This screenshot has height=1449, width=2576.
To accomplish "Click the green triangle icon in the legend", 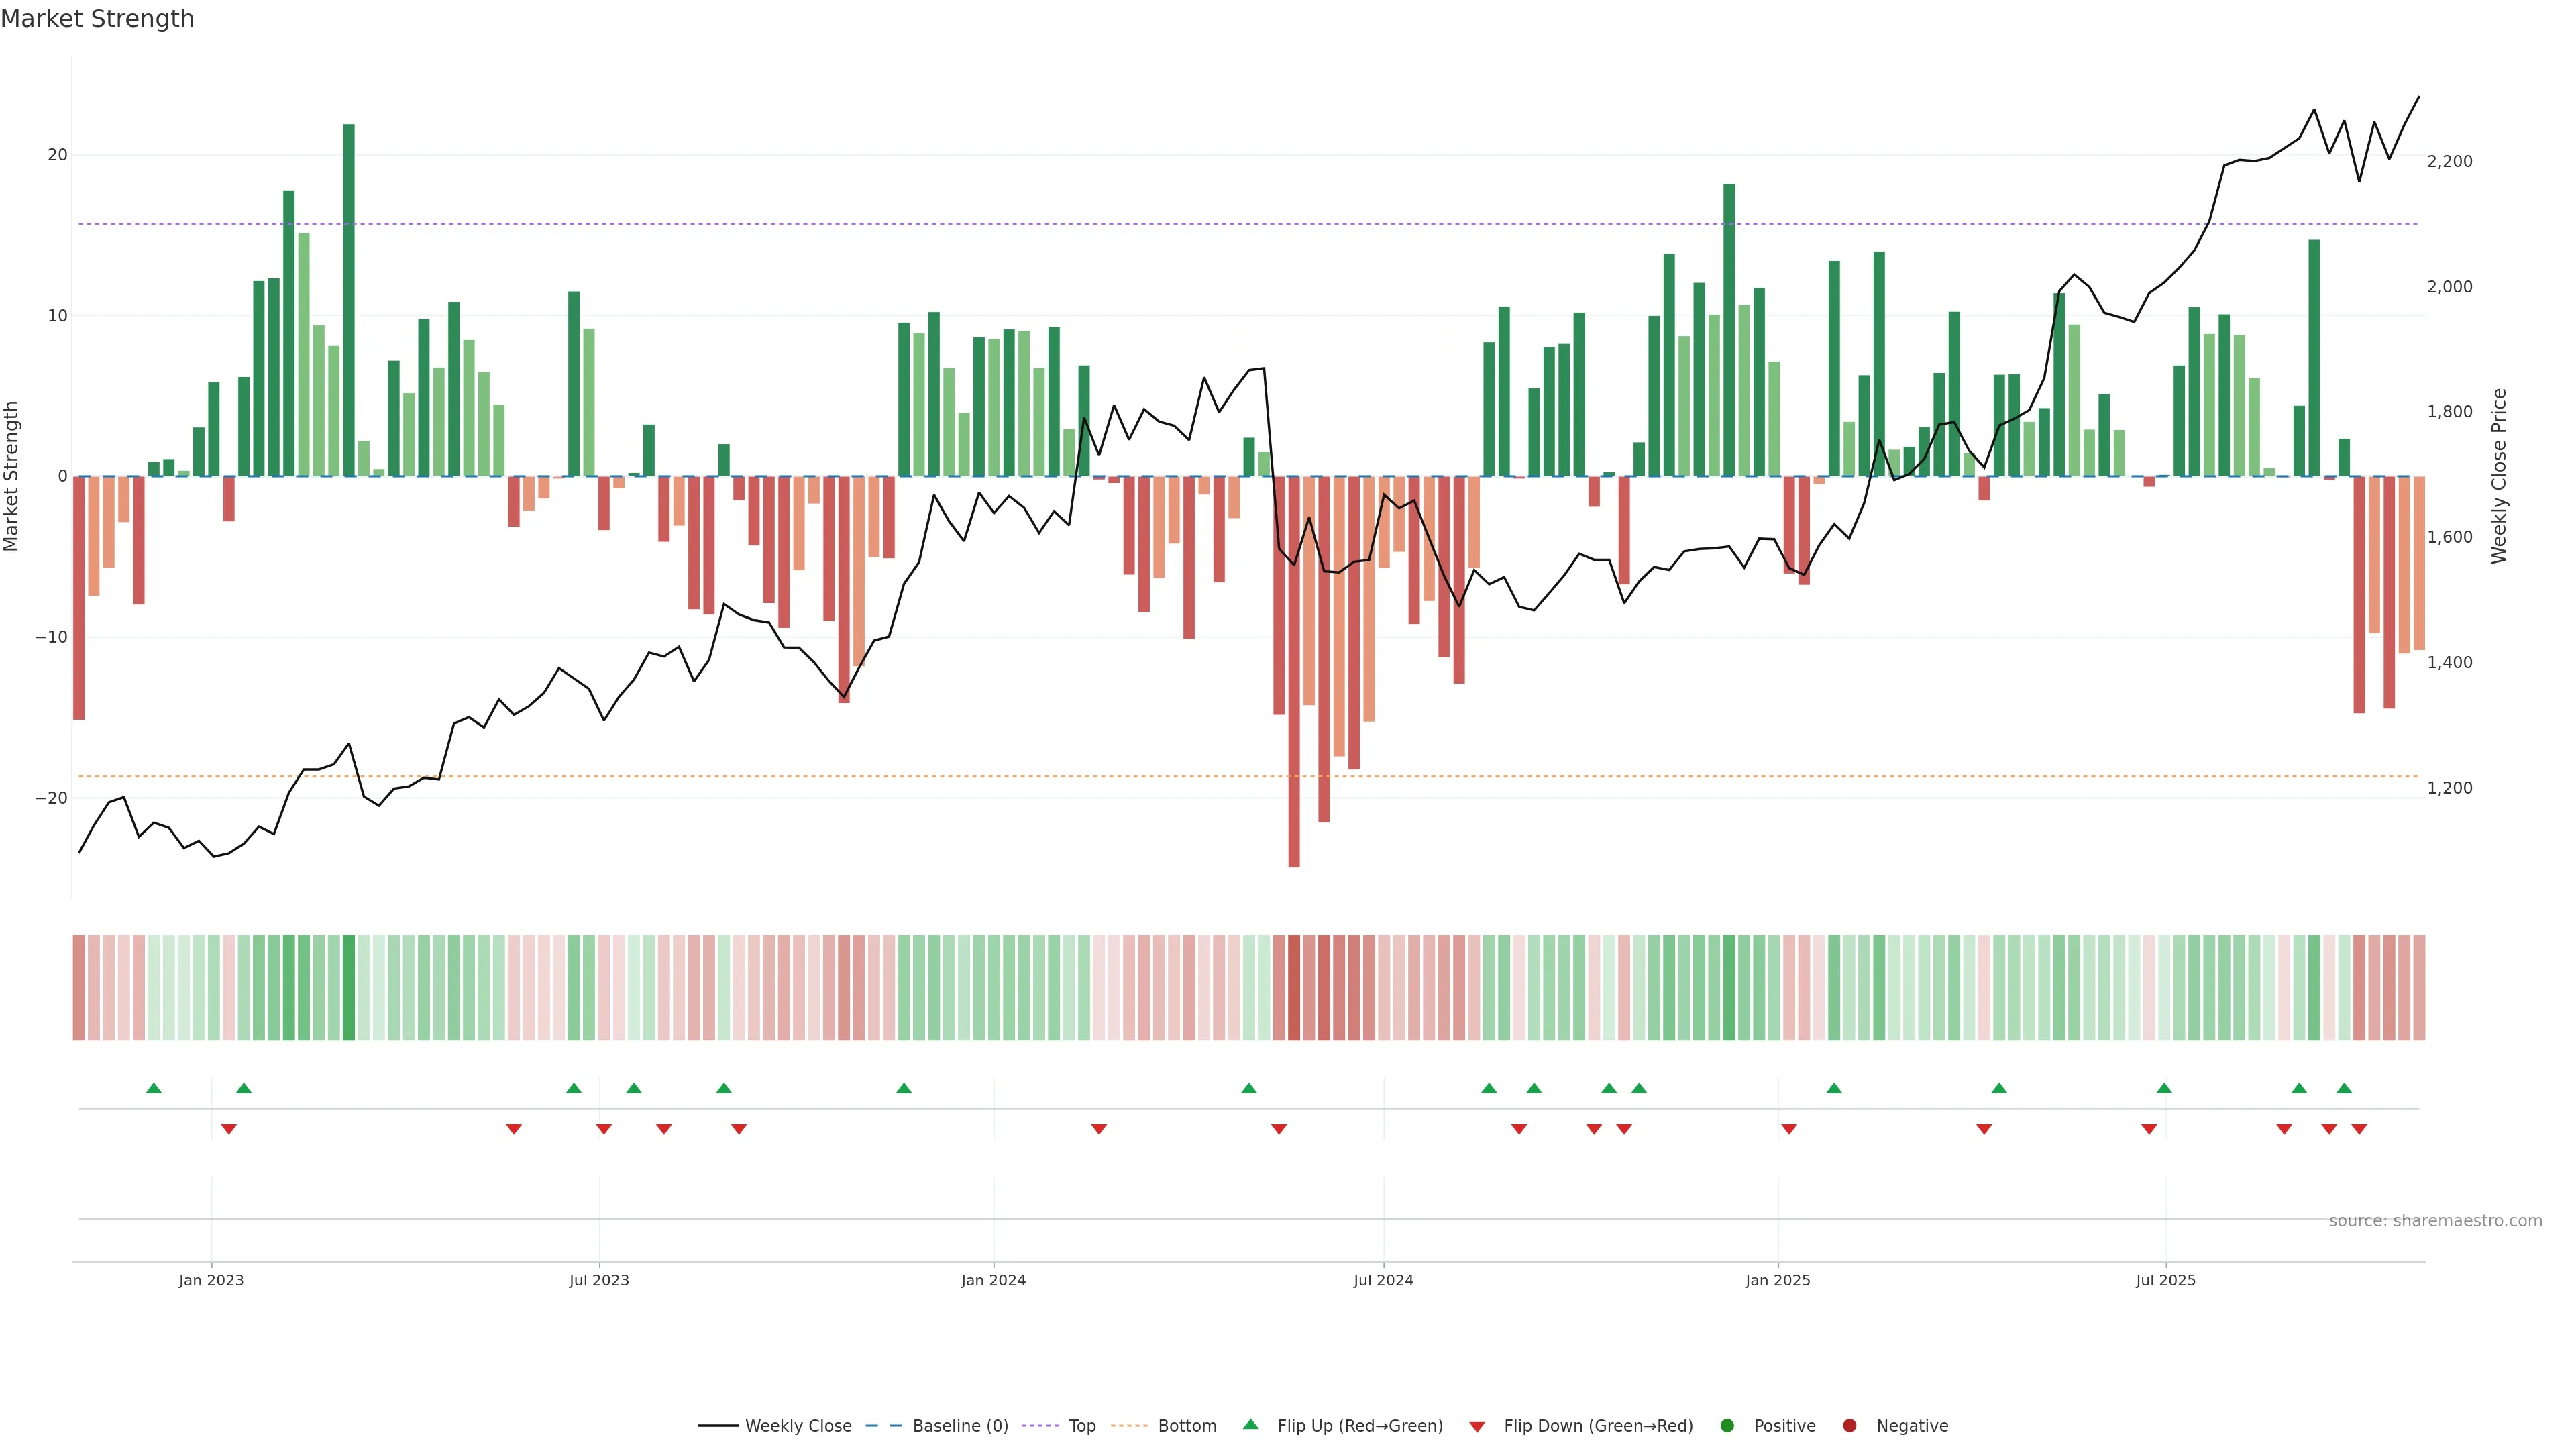I will pos(1250,1424).
